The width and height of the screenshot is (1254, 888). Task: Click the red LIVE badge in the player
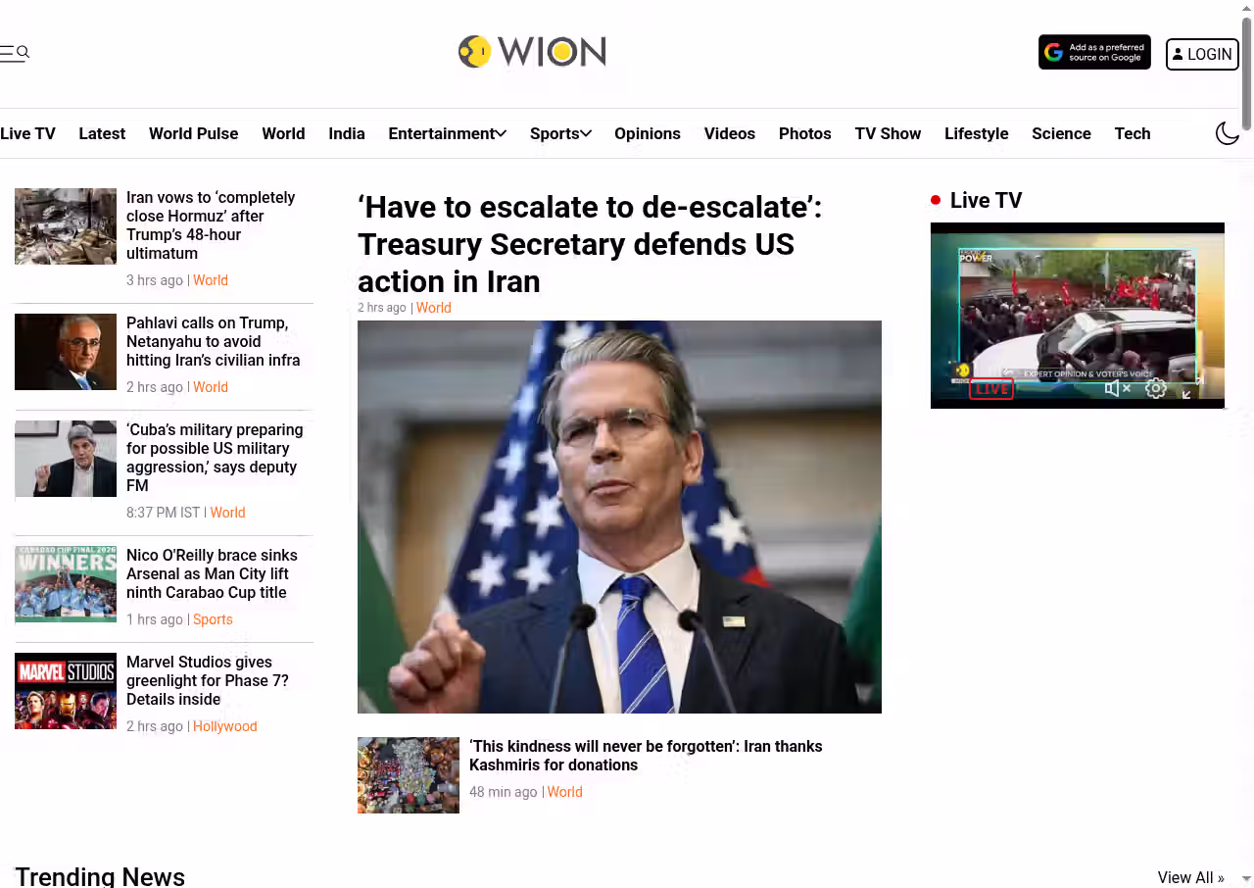point(991,389)
